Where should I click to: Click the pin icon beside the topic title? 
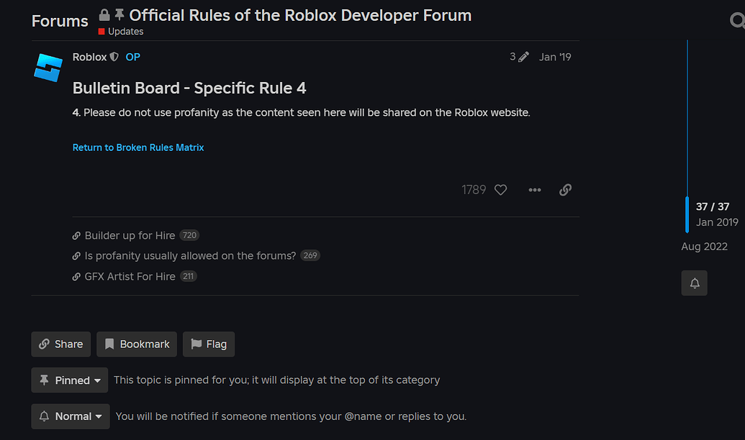[x=119, y=14]
